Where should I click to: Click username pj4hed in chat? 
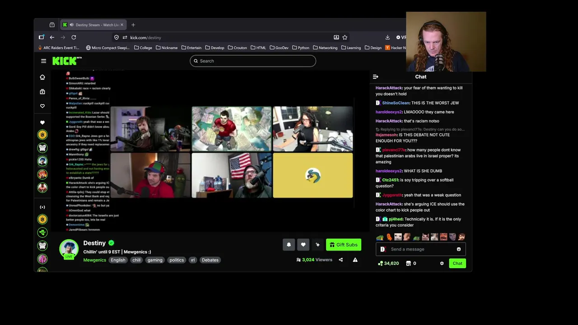(x=396, y=219)
